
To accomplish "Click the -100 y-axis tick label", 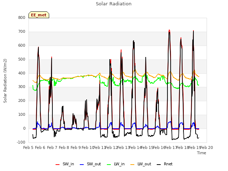I will [21, 142].
